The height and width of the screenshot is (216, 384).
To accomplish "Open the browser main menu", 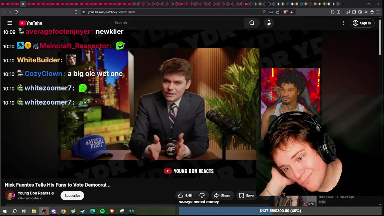I will tap(379, 12).
